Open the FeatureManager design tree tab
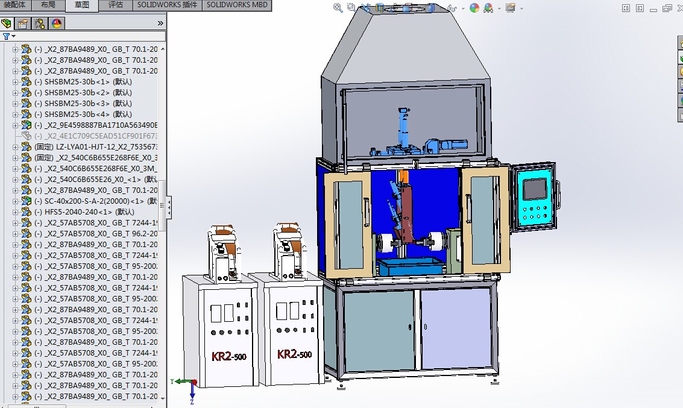The height and width of the screenshot is (408, 683). point(7,24)
